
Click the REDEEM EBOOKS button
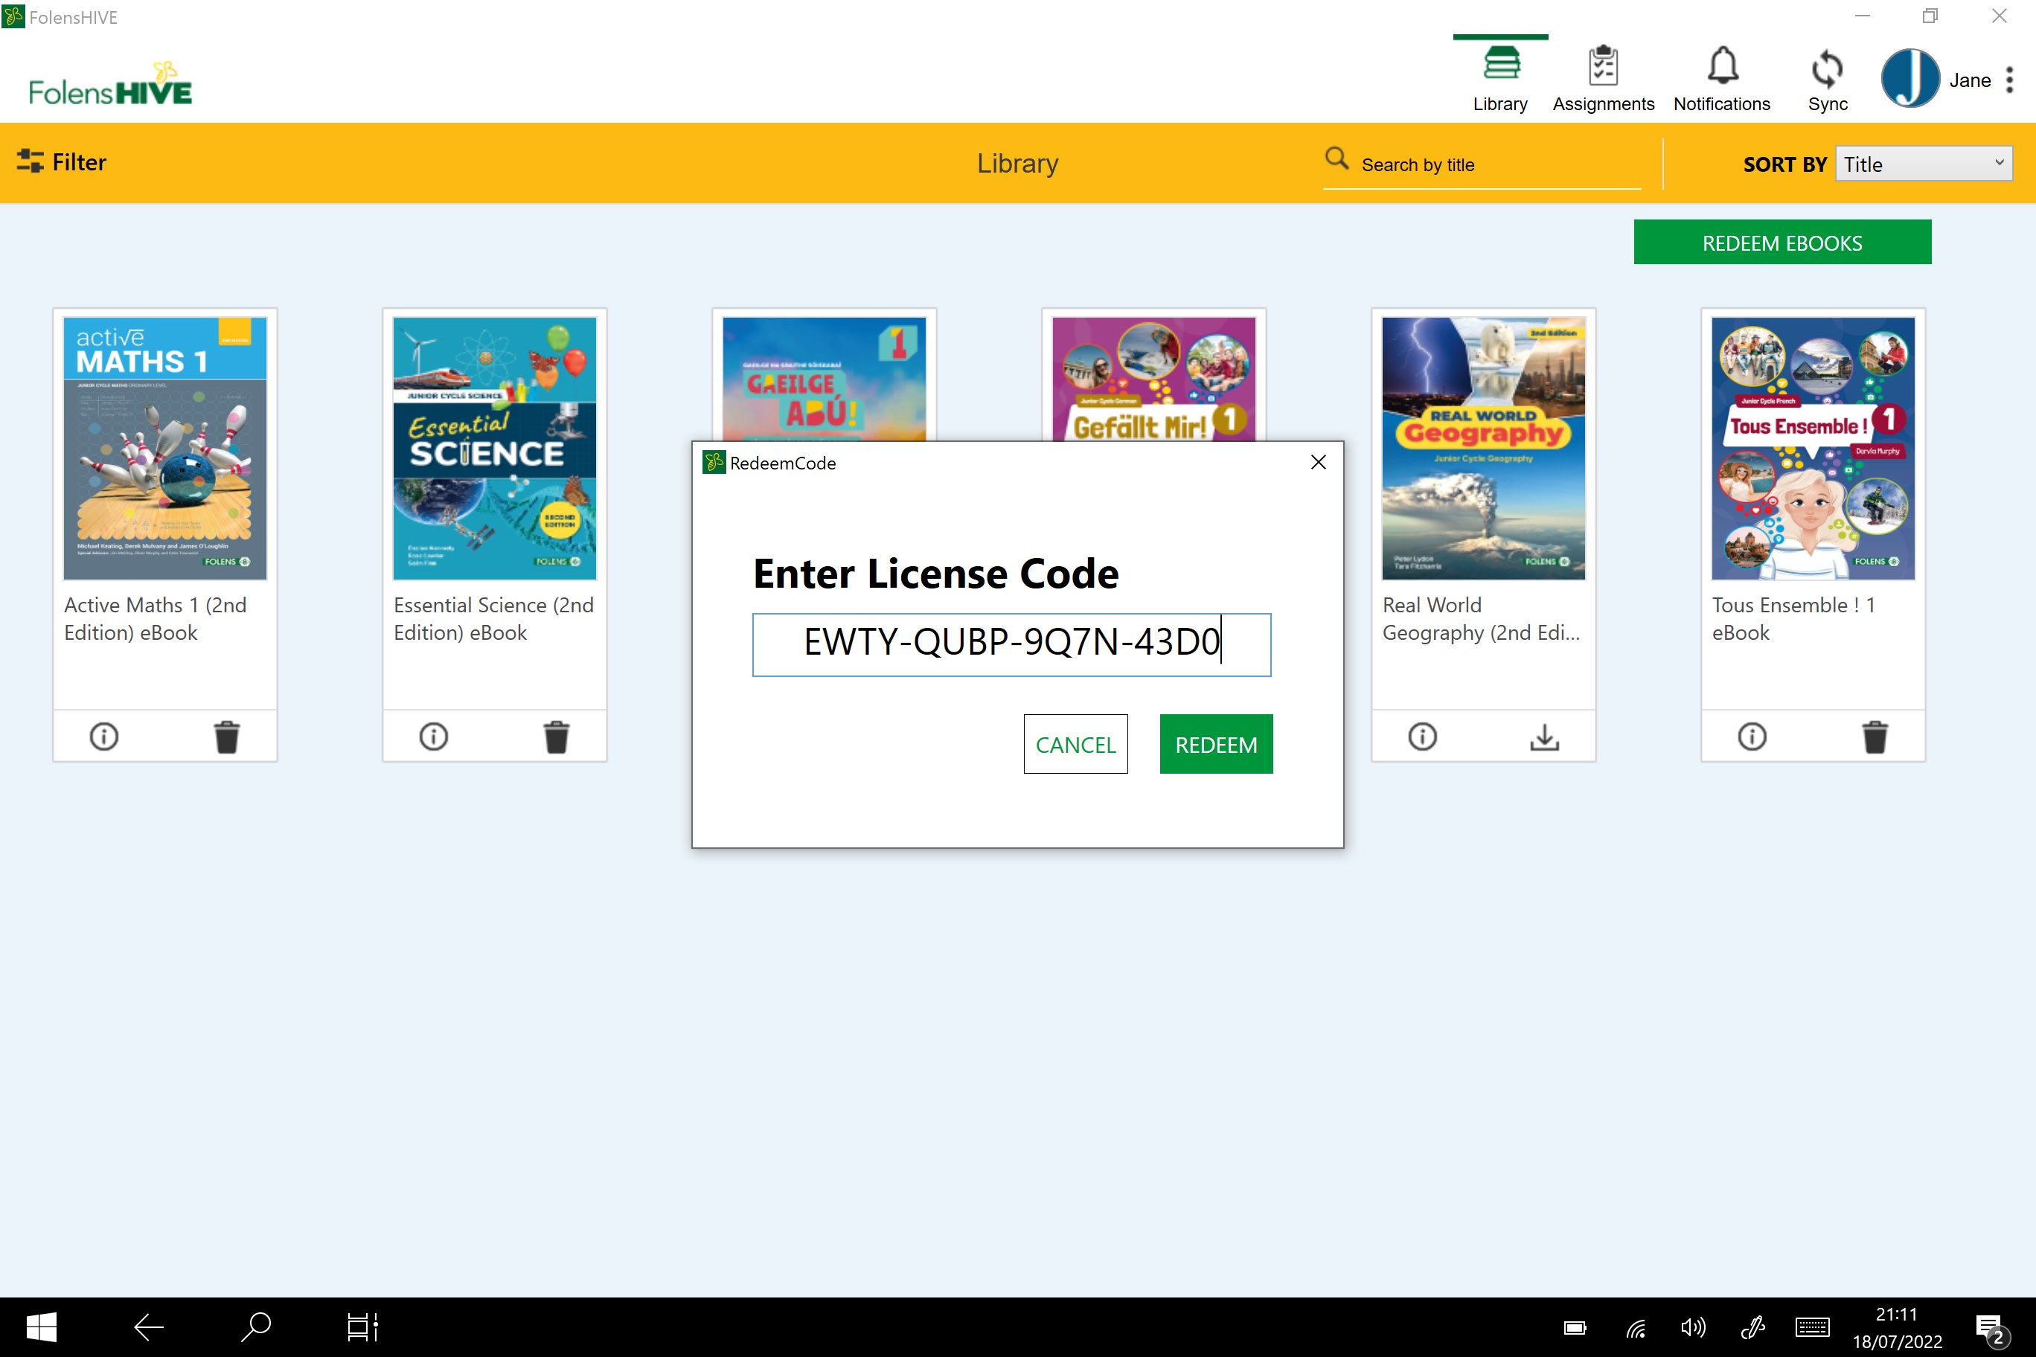(1781, 243)
